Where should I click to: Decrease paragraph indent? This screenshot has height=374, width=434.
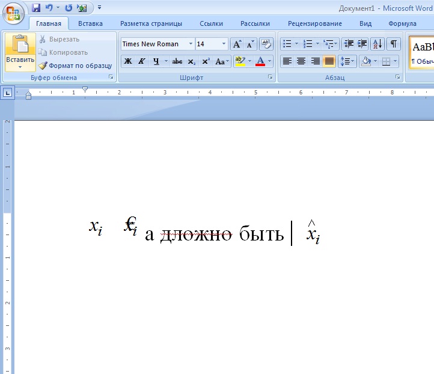click(349, 44)
